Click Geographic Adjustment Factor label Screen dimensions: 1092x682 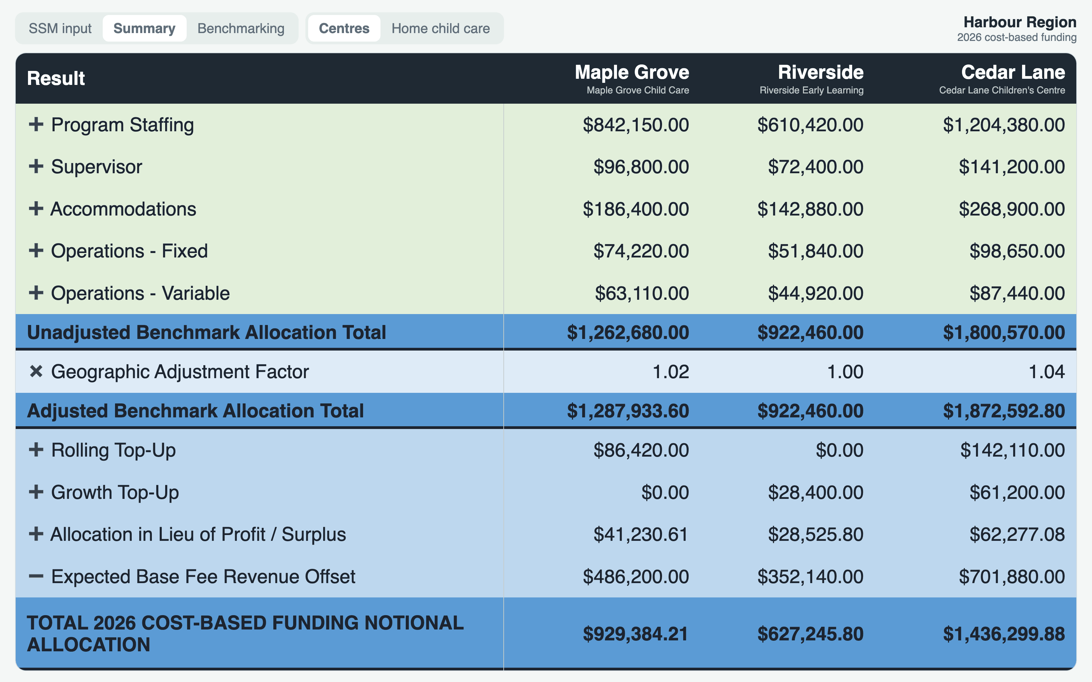[180, 372]
